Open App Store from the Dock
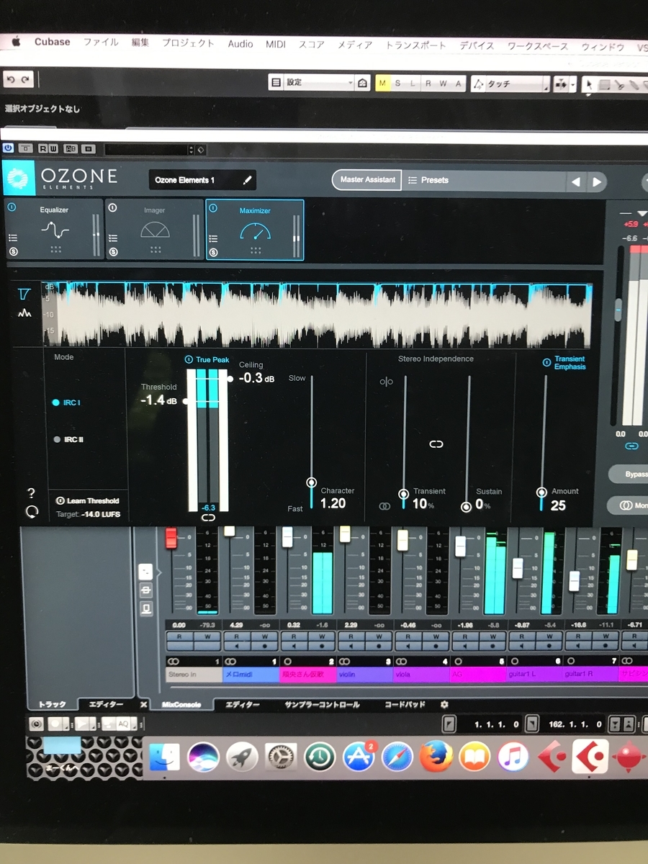This screenshot has width=648, height=864. 359,757
